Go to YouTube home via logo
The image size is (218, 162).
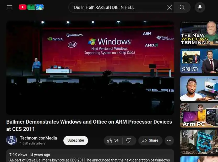pos(31,7)
